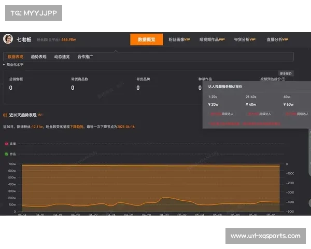Screen dimensions: 311x249
Task: Toggle the 作品 legend icon in chart
Action: 7,154
